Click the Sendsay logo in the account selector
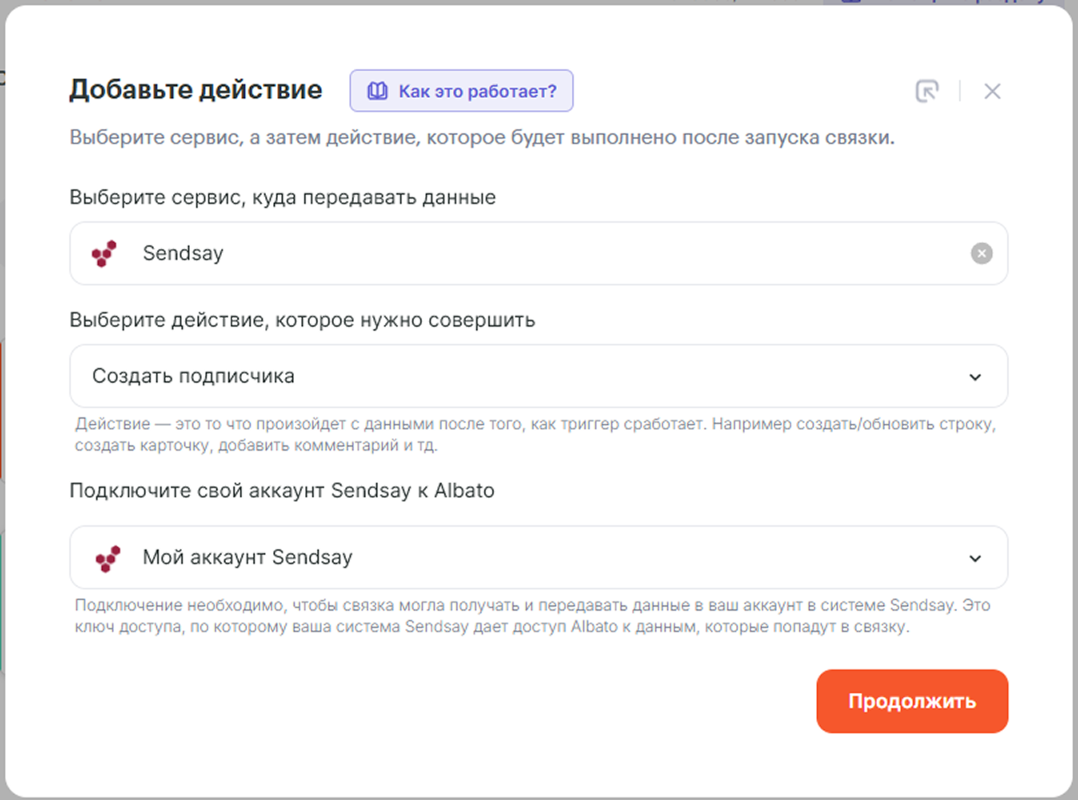This screenshot has width=1078, height=800. coord(108,558)
